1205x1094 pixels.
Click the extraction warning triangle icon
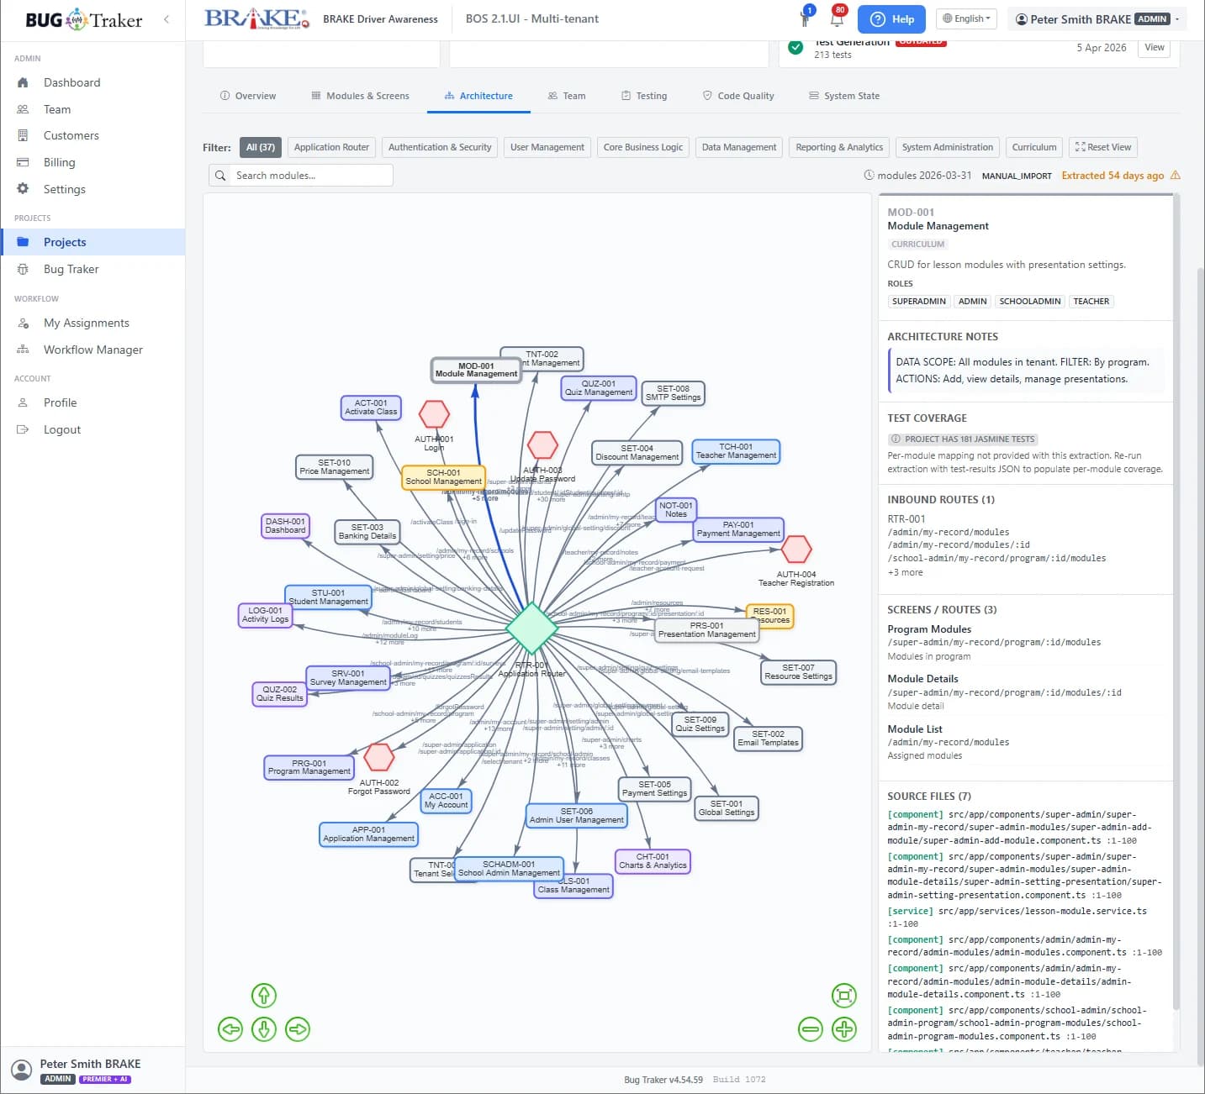click(x=1176, y=176)
